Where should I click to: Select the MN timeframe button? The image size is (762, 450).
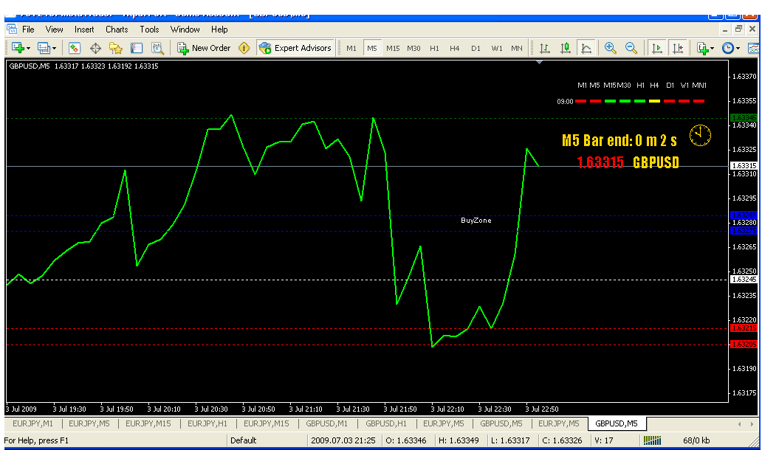coord(517,48)
